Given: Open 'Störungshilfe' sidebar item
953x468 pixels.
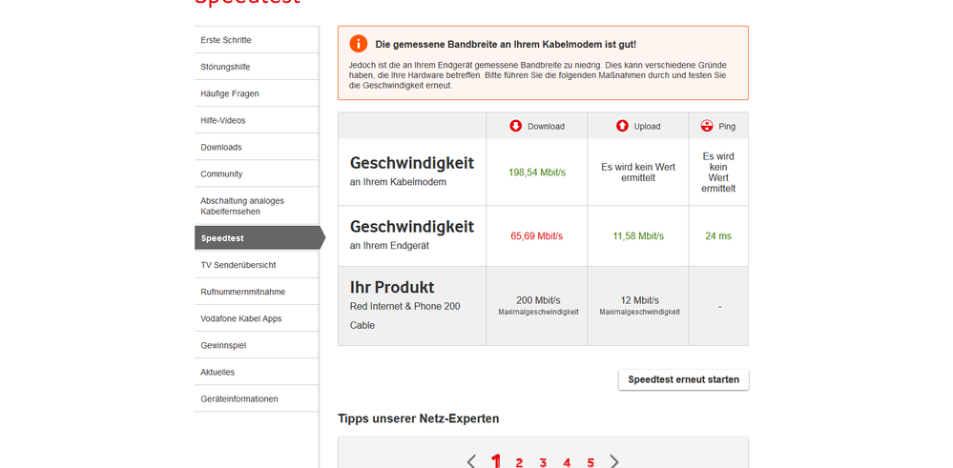Looking at the screenshot, I should 225,67.
